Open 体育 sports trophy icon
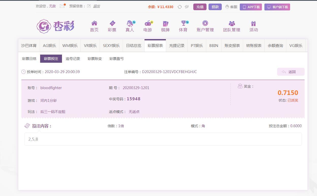317x196 pixels. click(x=183, y=24)
